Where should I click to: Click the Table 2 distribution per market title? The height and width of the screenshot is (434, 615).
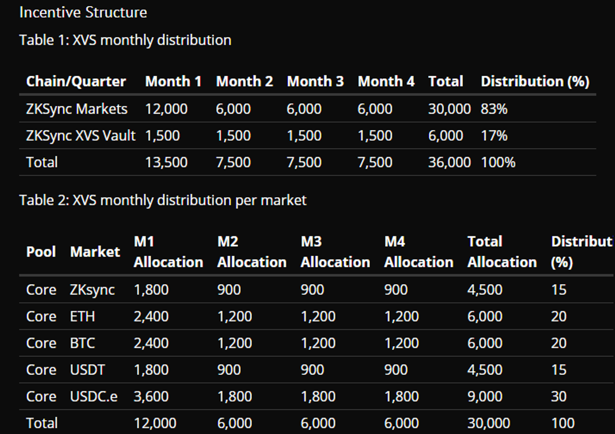click(163, 200)
